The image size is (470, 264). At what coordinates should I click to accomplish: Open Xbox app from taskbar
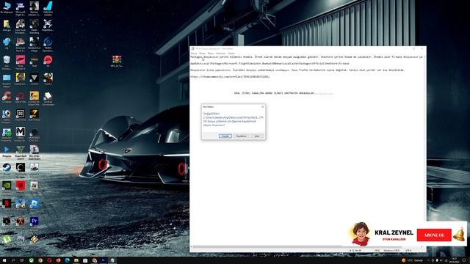pyautogui.click(x=31, y=260)
